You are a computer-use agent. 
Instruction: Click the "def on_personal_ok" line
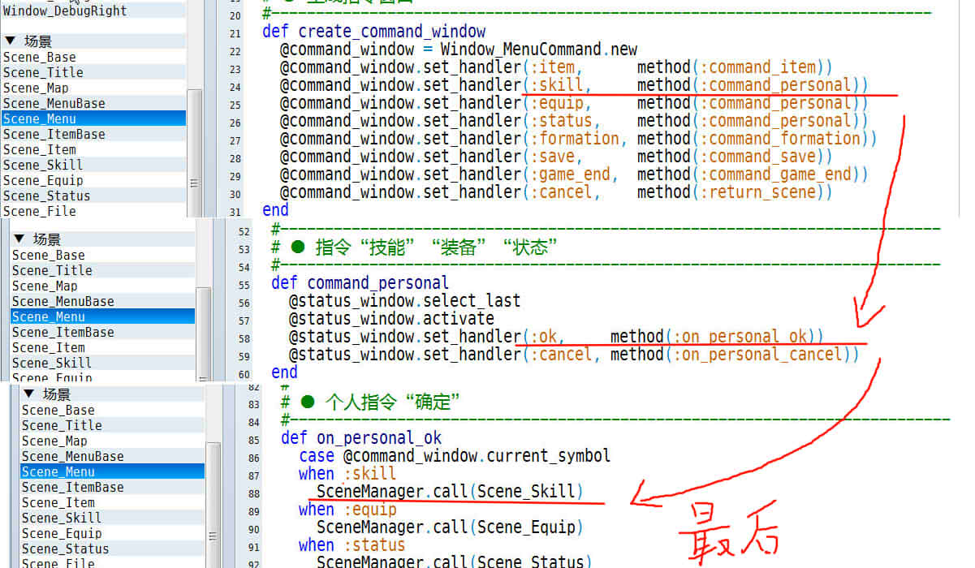361,438
